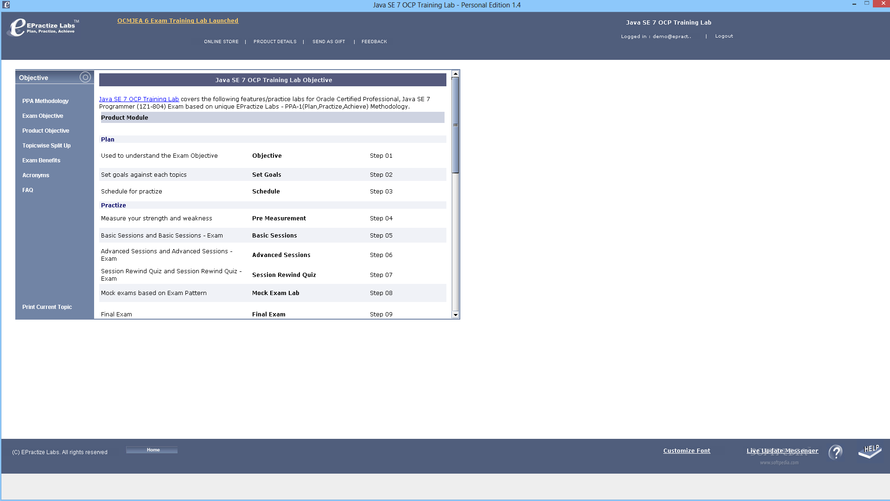Click the Basic Sessions module name
890x501 pixels.
coord(274,236)
